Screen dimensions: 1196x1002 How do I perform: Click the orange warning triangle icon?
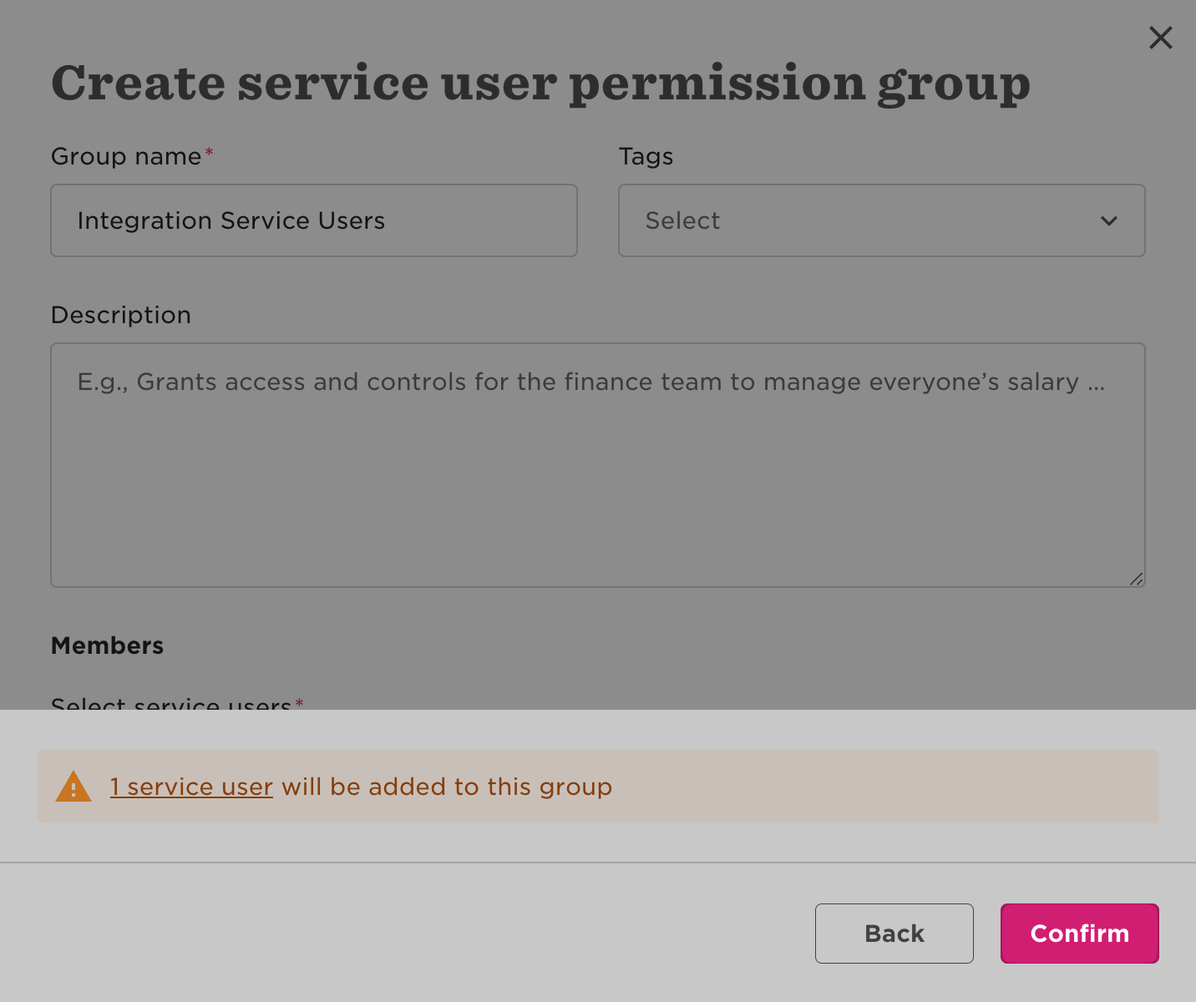point(73,787)
